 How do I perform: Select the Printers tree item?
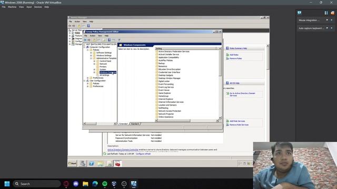[x=103, y=67]
